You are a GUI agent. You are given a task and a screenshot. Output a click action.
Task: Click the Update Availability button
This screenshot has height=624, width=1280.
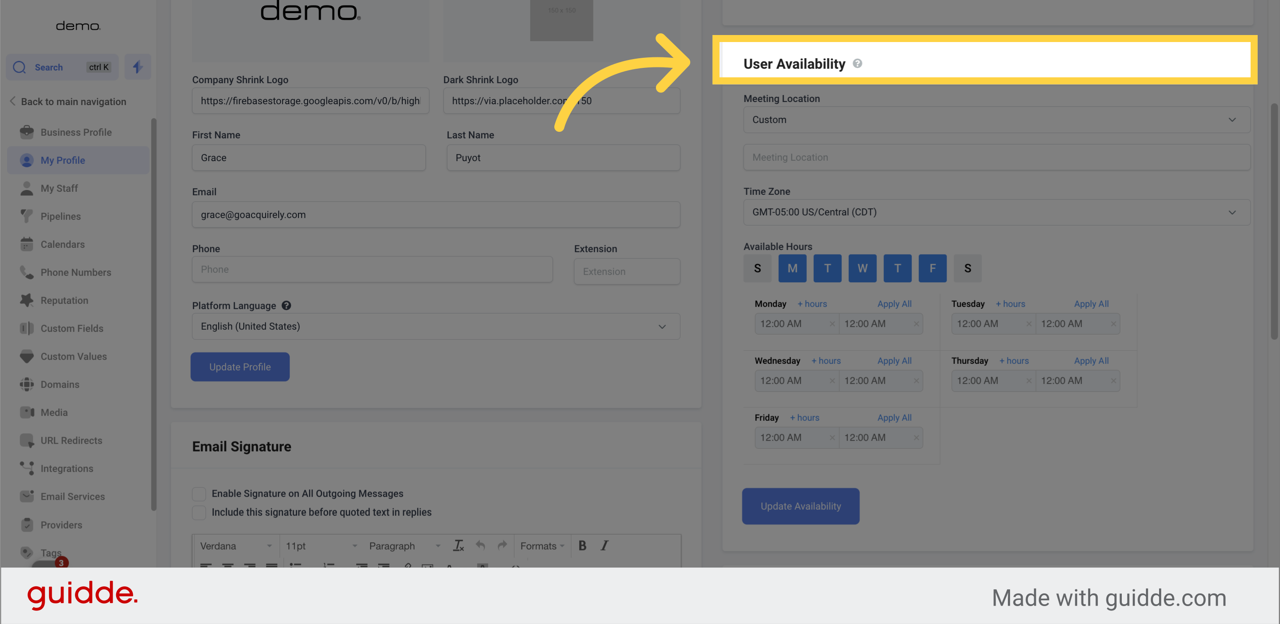(x=801, y=506)
